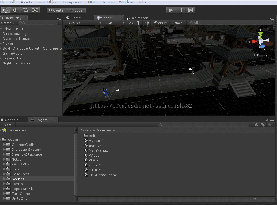The width and height of the screenshot is (277, 205).
Task: Open the Terrain menu
Action: pos(108,2)
